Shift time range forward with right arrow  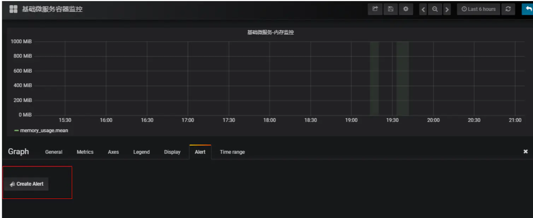pos(447,10)
